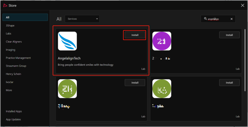
Task: Click the AngelalignTech app title
Action: tap(69, 58)
